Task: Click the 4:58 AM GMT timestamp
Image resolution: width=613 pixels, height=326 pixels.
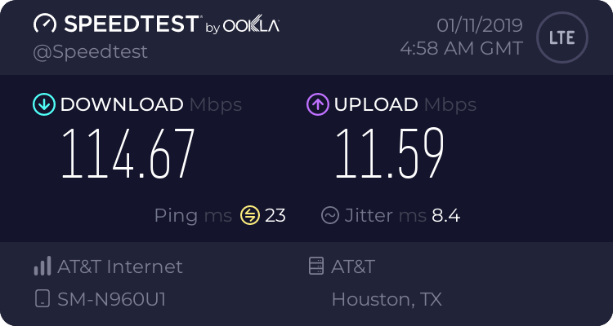Action: 462,48
